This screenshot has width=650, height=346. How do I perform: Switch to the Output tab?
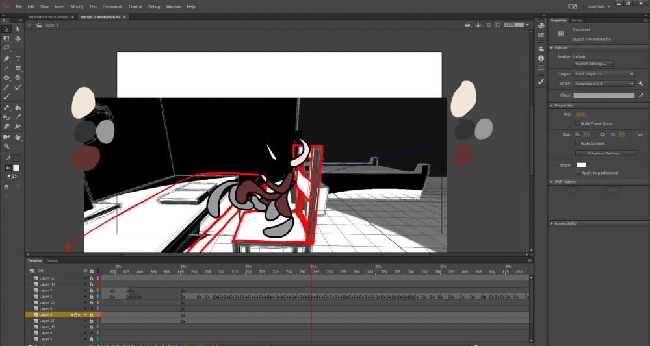pos(52,260)
